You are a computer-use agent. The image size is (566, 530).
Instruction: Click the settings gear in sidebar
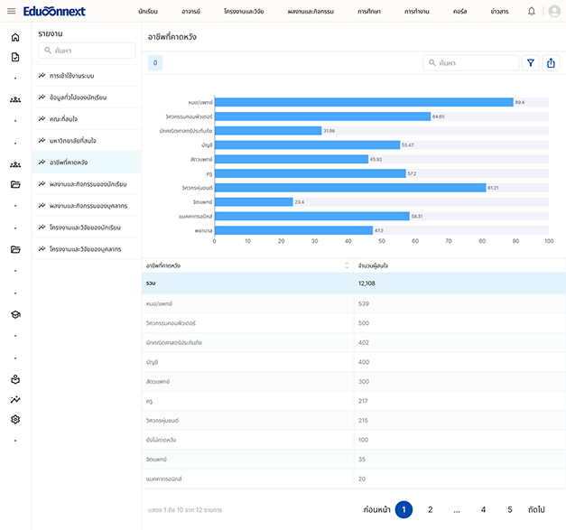point(15,420)
